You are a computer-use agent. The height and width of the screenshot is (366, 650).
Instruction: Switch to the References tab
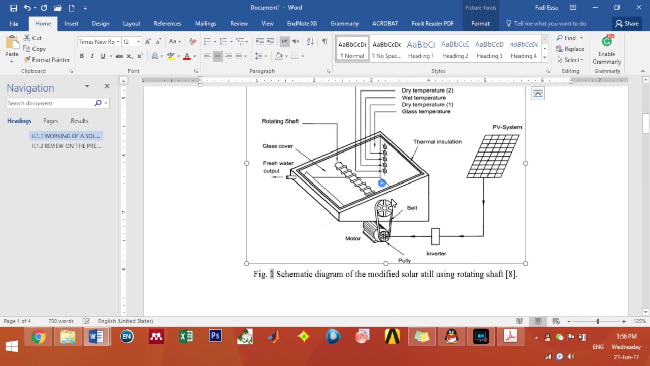(168, 23)
